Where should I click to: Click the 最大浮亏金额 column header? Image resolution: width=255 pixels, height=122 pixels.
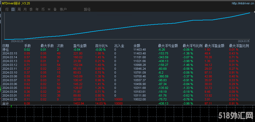[168, 46]
